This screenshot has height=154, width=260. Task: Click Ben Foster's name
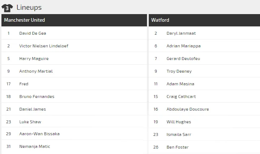tap(177, 147)
